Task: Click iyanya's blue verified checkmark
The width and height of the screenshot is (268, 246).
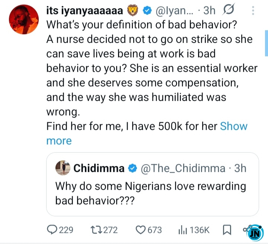Action: pos(147,10)
